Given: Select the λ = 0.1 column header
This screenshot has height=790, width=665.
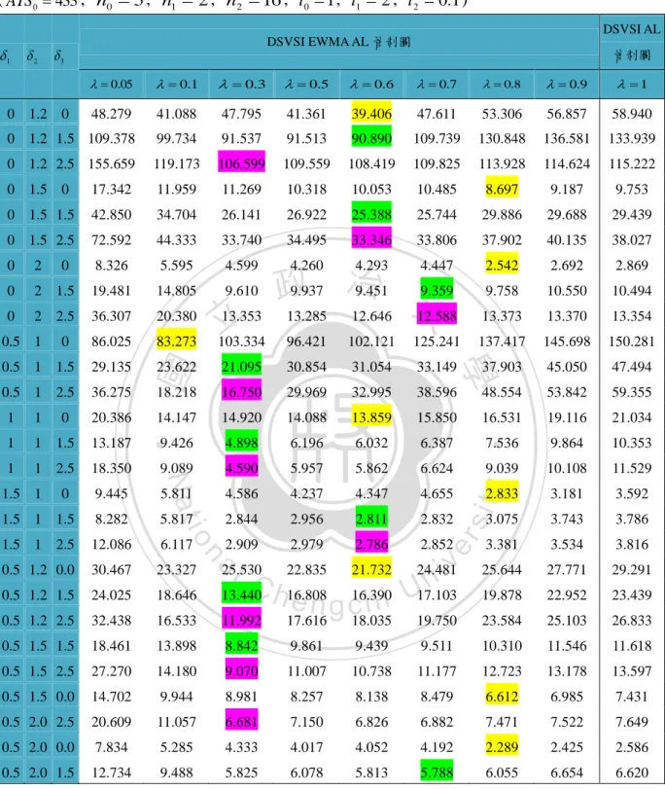Looking at the screenshot, I should [x=176, y=84].
